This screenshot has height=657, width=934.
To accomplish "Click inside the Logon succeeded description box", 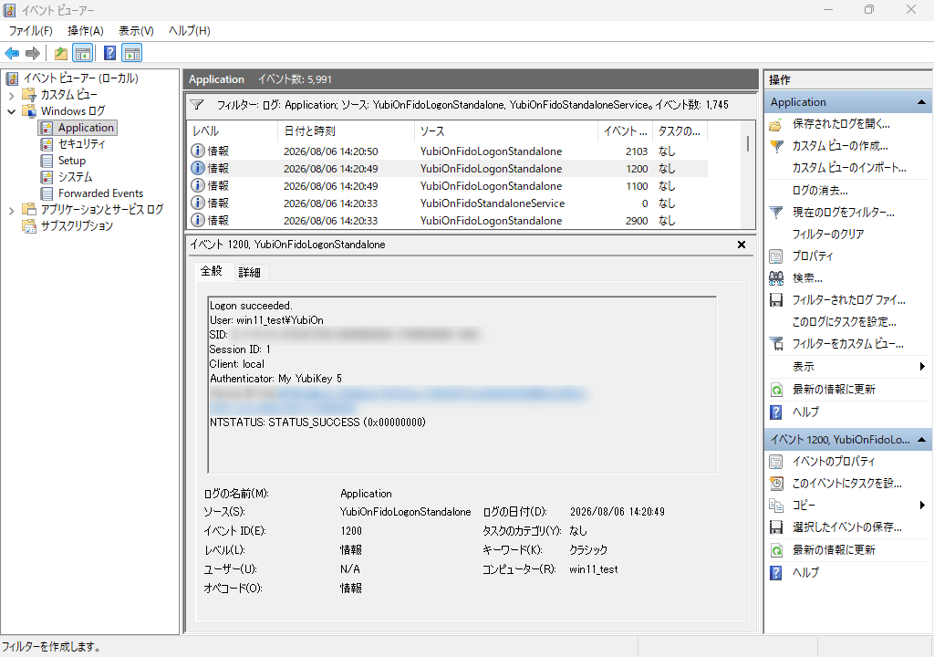I will pyautogui.click(x=462, y=384).
